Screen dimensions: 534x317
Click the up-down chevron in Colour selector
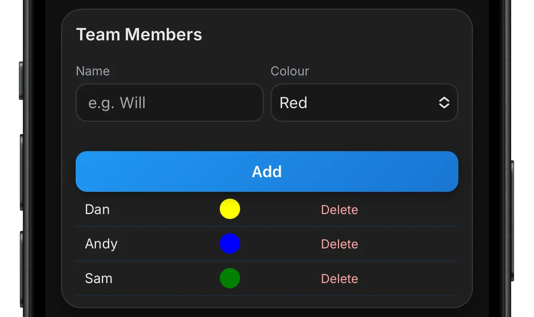pos(444,103)
